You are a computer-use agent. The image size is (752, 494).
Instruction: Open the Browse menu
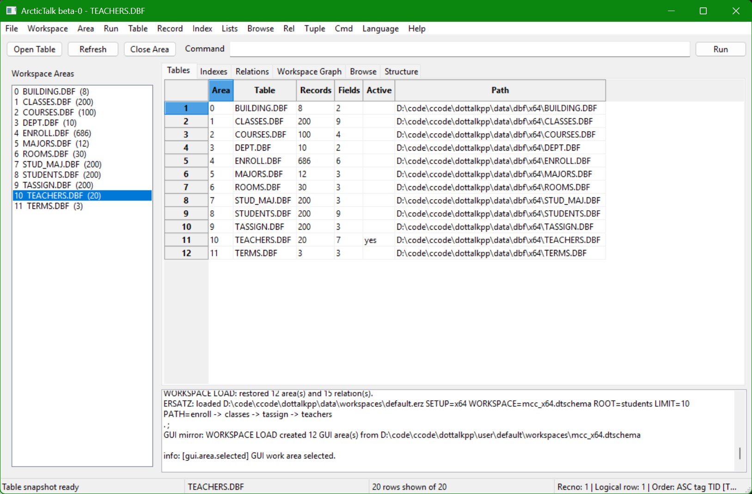[x=261, y=29]
